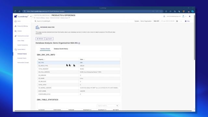This screenshot has width=208, height=117.
Task: Click the breadcrumb home icon
Action: tap(34, 18)
